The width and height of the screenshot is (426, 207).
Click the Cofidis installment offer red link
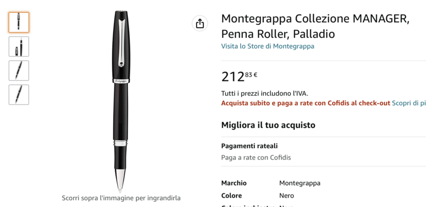(305, 103)
